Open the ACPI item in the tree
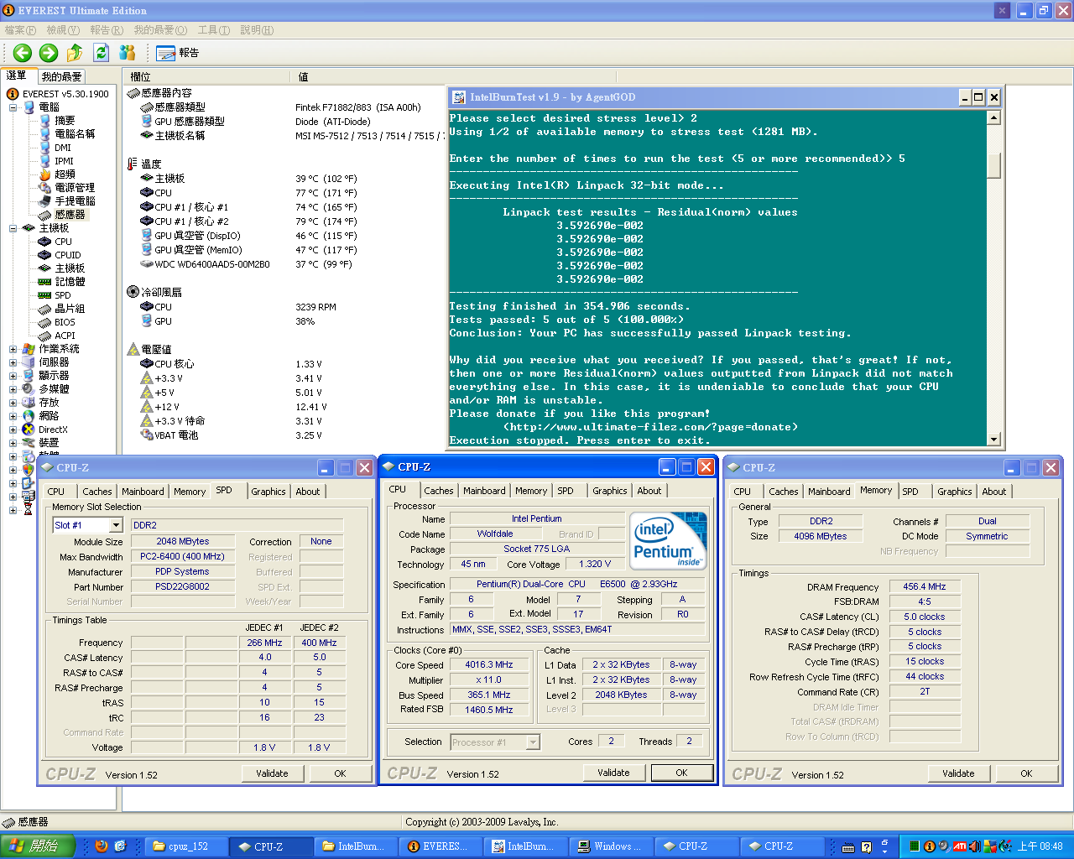This screenshot has height=859, width=1074. pos(65,336)
